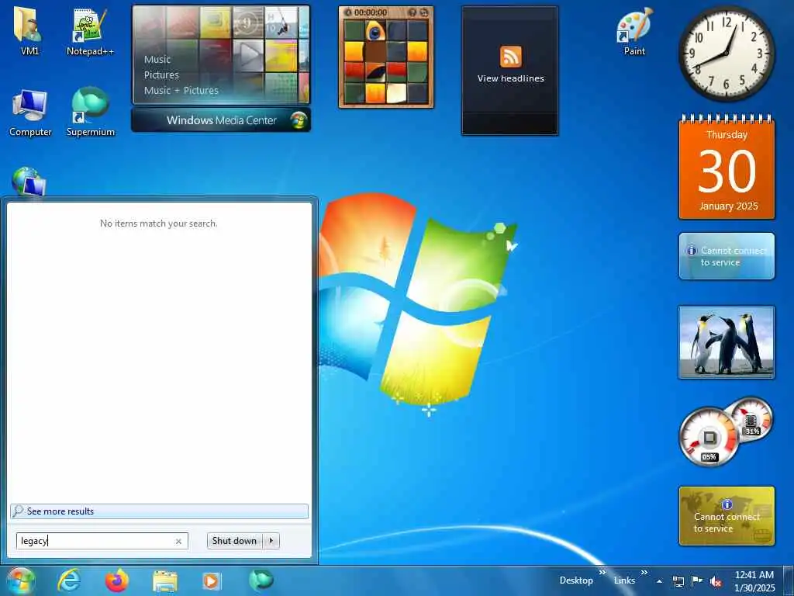Shuffle the picture puzzle tiles
794x596 pixels.
coord(424,12)
